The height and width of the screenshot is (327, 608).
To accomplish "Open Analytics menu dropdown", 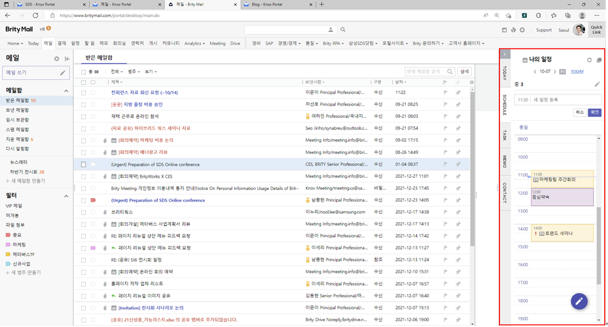I will (x=194, y=43).
